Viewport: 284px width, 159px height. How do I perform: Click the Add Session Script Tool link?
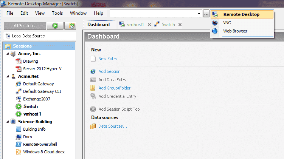(119, 109)
